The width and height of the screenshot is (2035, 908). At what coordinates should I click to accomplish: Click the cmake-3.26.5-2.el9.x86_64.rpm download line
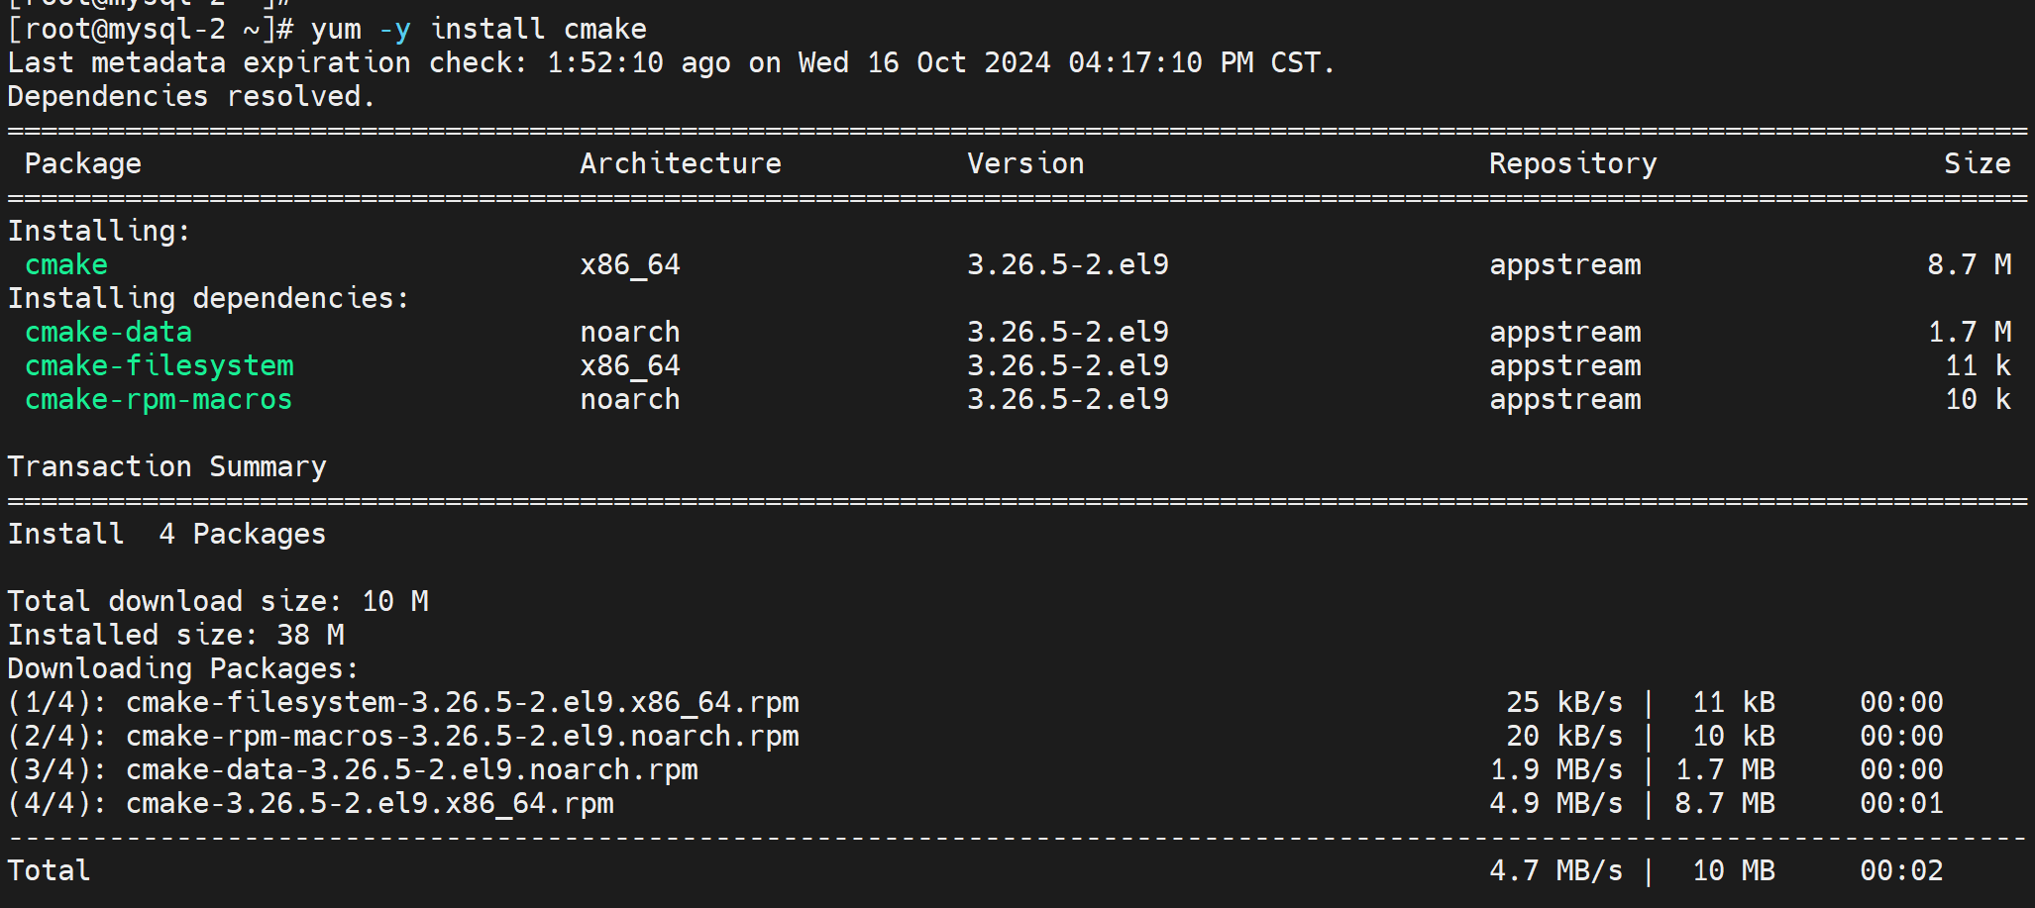pyautogui.click(x=370, y=804)
